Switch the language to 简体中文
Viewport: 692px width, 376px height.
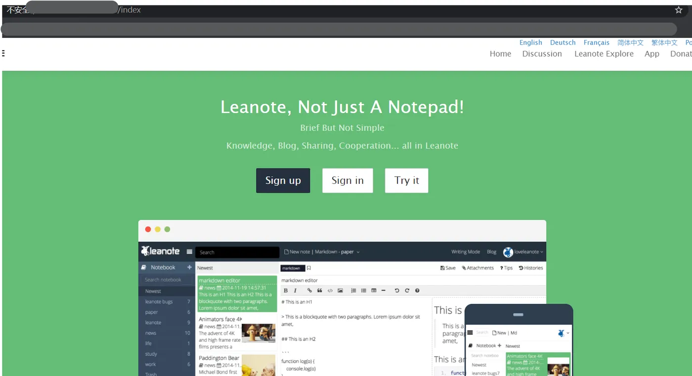(630, 42)
